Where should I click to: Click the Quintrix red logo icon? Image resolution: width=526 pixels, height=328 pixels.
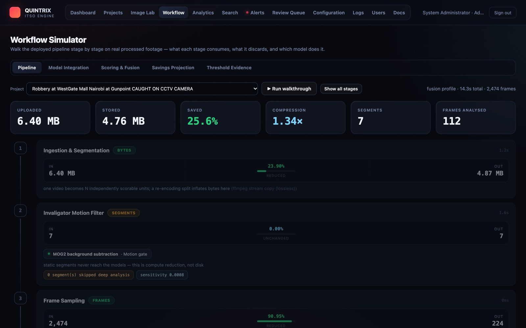(x=15, y=12)
